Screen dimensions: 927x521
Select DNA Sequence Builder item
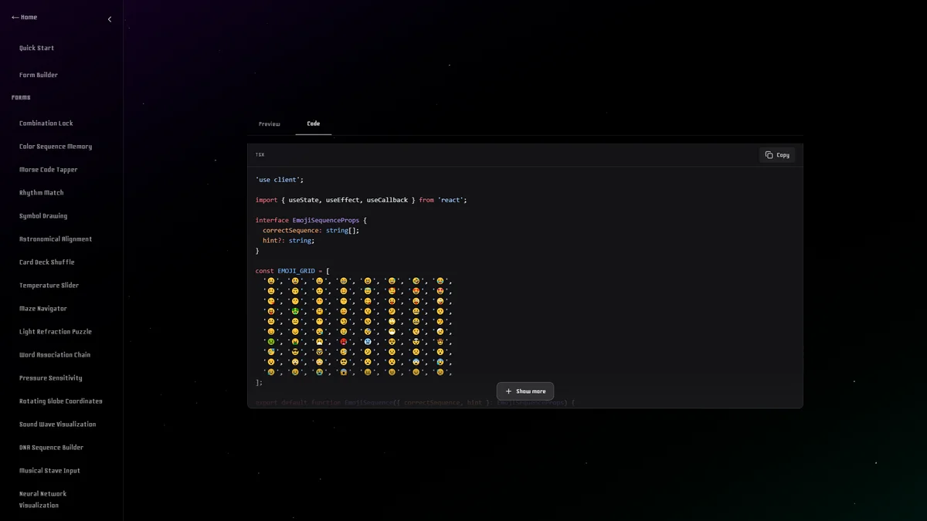coord(51,448)
